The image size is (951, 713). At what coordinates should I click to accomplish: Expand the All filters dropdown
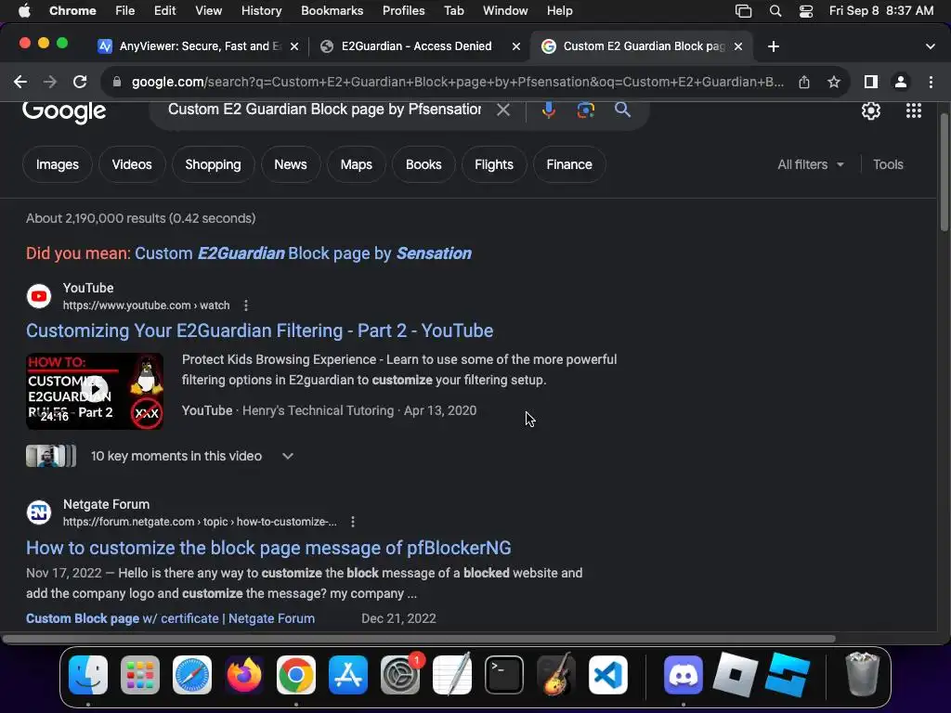[810, 164]
